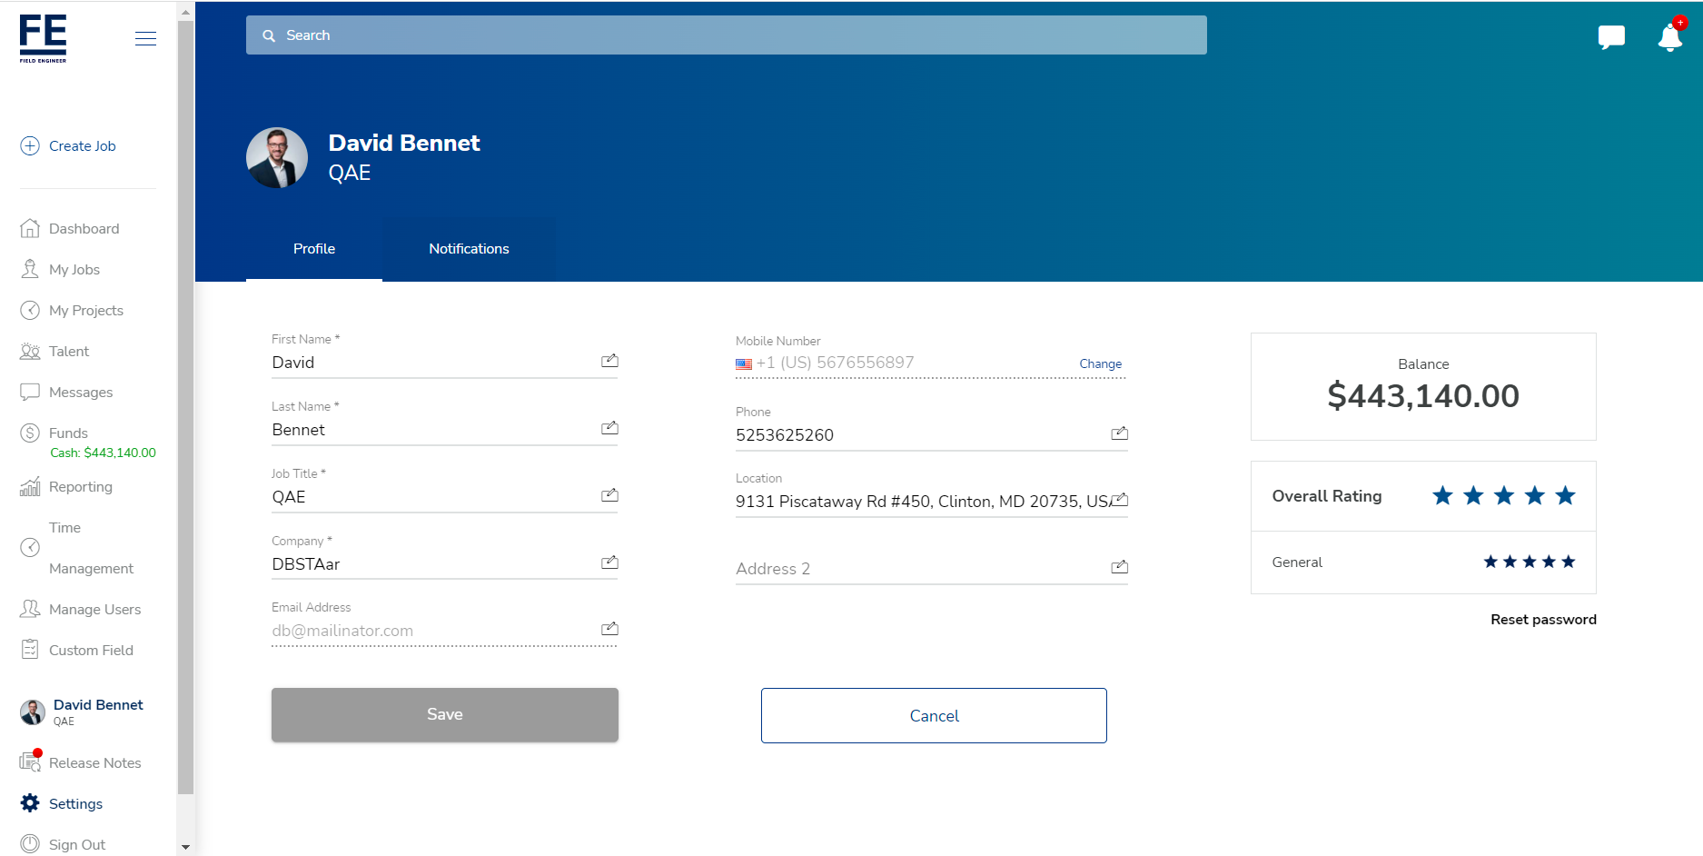Click the Create Job plus icon

point(30,145)
